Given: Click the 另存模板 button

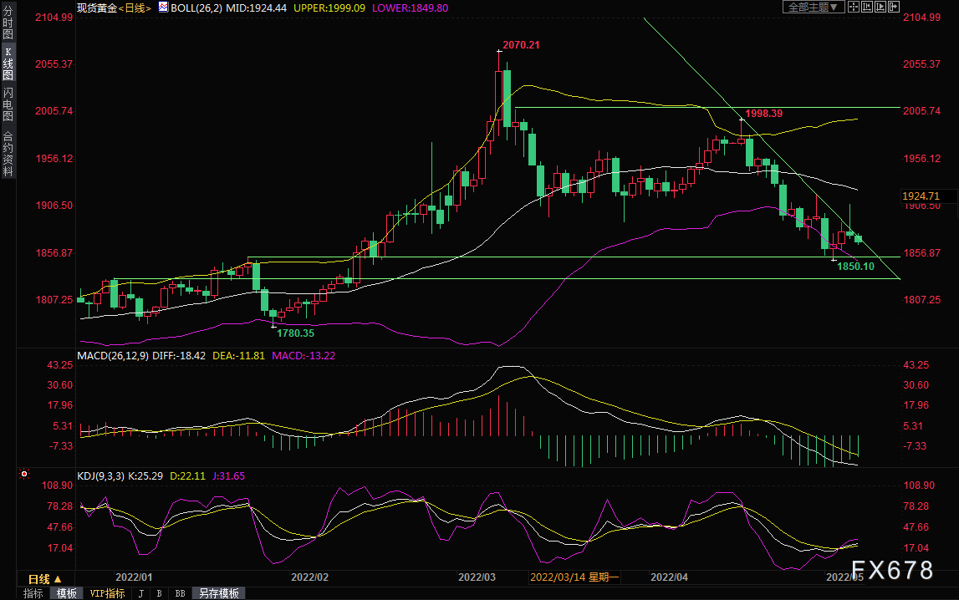Looking at the screenshot, I should 219,593.
